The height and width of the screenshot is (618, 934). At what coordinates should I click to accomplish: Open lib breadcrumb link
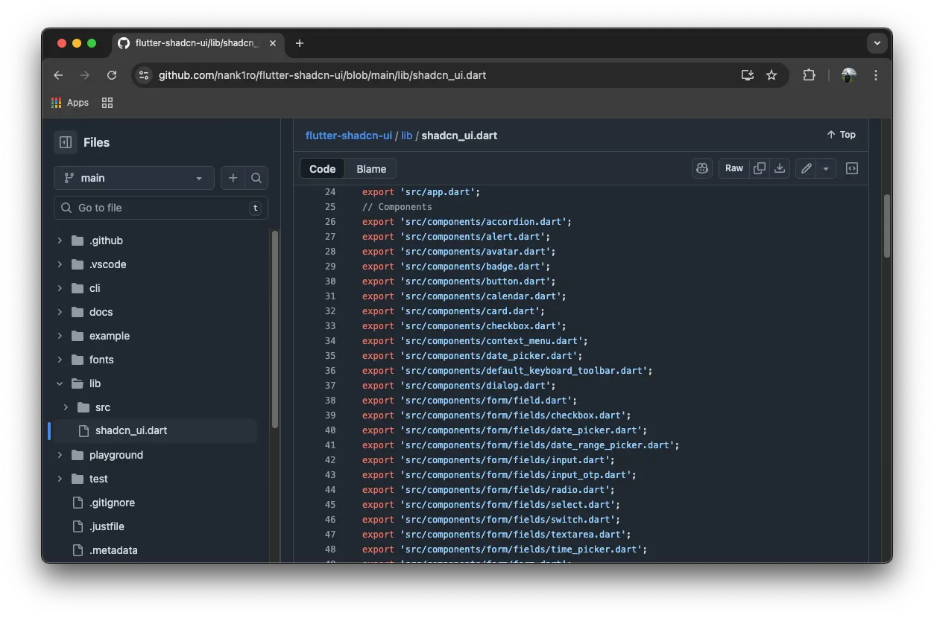[406, 136]
